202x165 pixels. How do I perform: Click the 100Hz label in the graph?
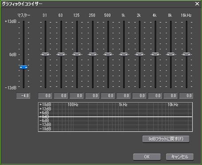pyautogui.click(x=73, y=105)
